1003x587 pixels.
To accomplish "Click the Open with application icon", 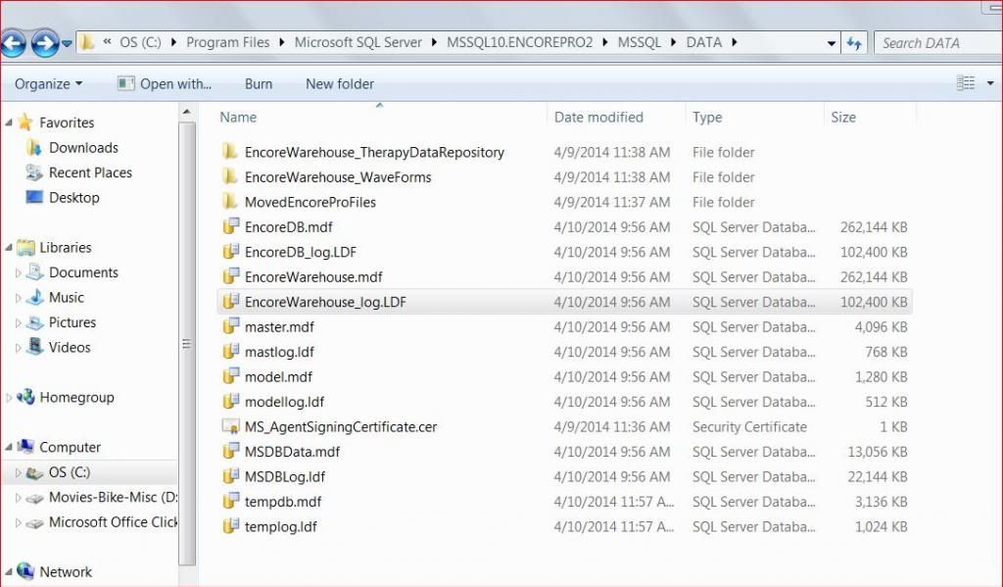I will coord(126,84).
